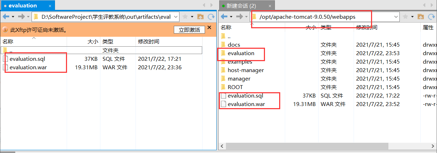Open remote pane forward history dropdown
This screenshot has width=437, height=153.
tap(247, 17)
